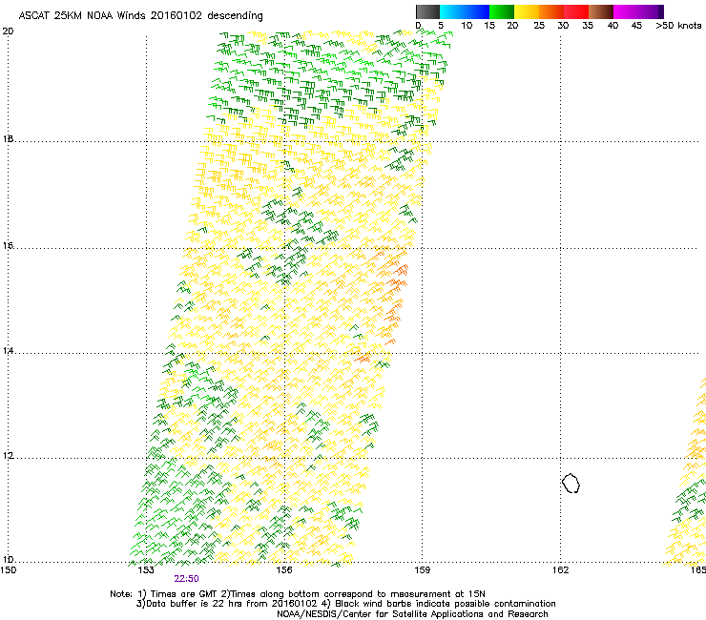Screen dimensions: 706x620
Task: Click the longitude label '159'
Action: tap(422, 570)
